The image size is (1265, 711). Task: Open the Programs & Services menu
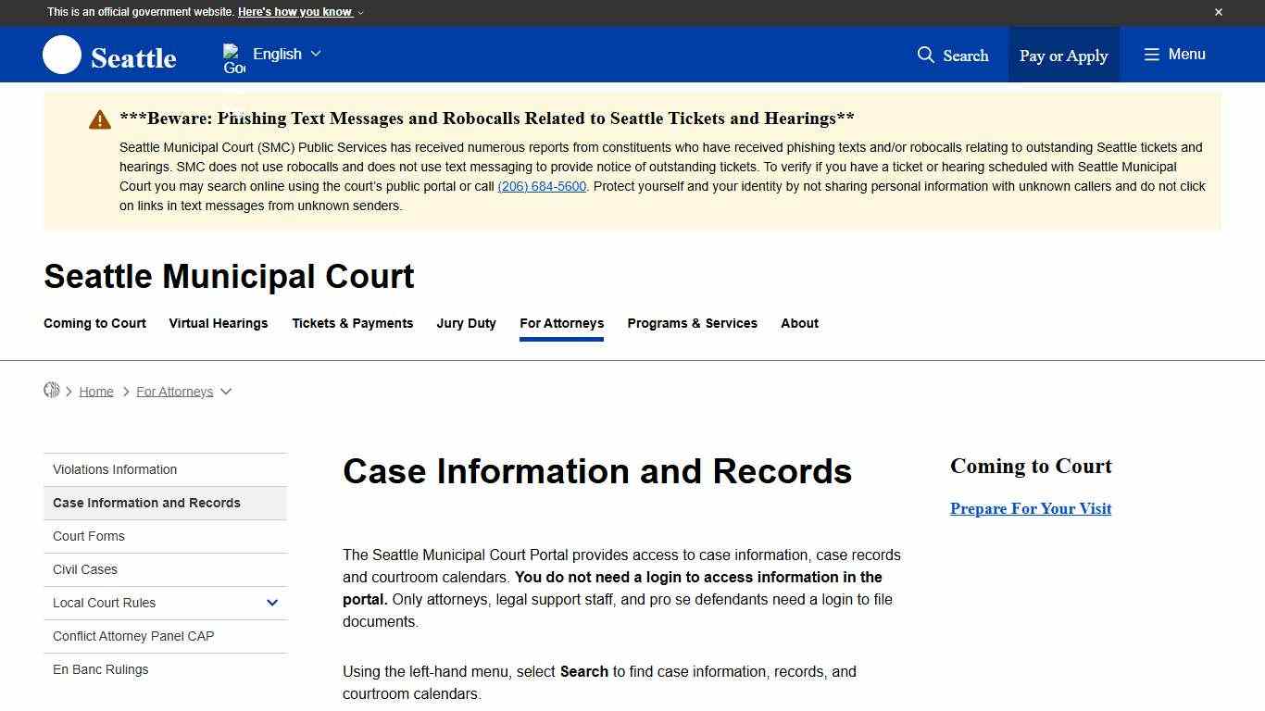point(692,323)
